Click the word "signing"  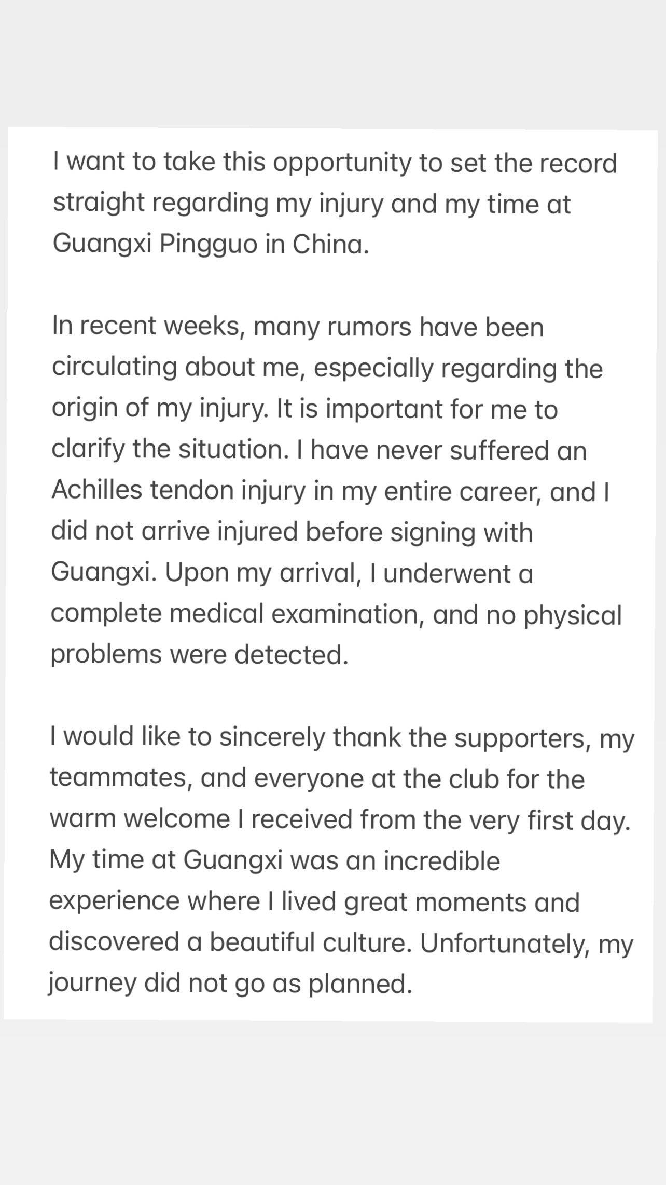pos(433,532)
